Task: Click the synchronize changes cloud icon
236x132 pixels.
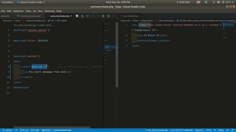Action: coord(16,130)
